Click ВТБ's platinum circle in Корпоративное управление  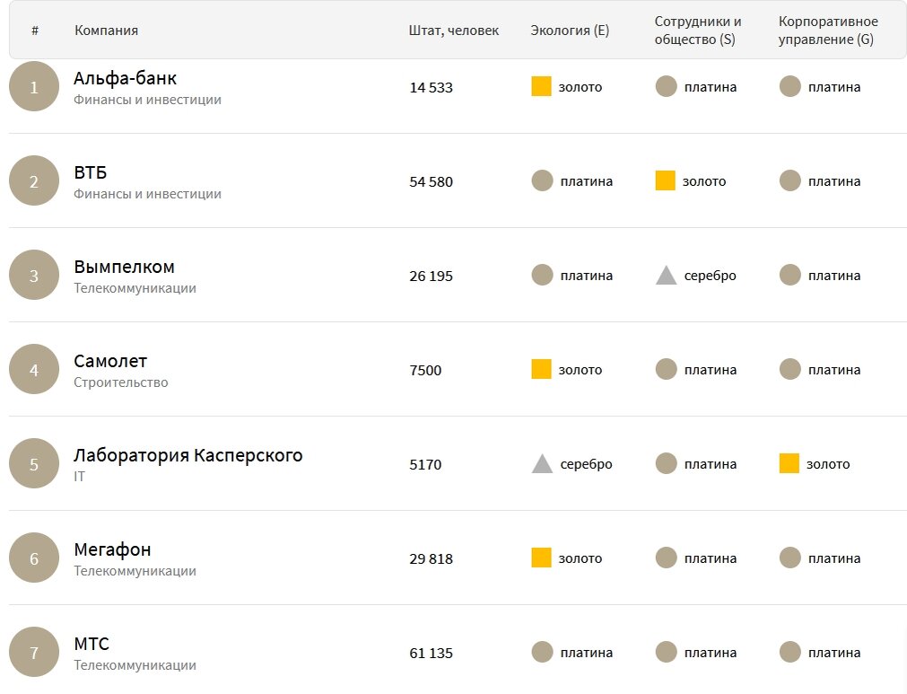coord(790,180)
